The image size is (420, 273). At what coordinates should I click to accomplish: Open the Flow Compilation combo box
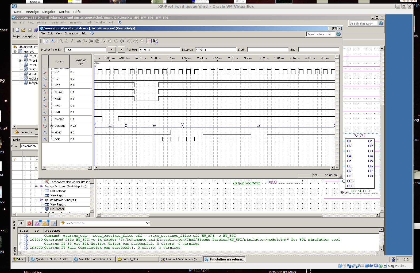coord(29,146)
